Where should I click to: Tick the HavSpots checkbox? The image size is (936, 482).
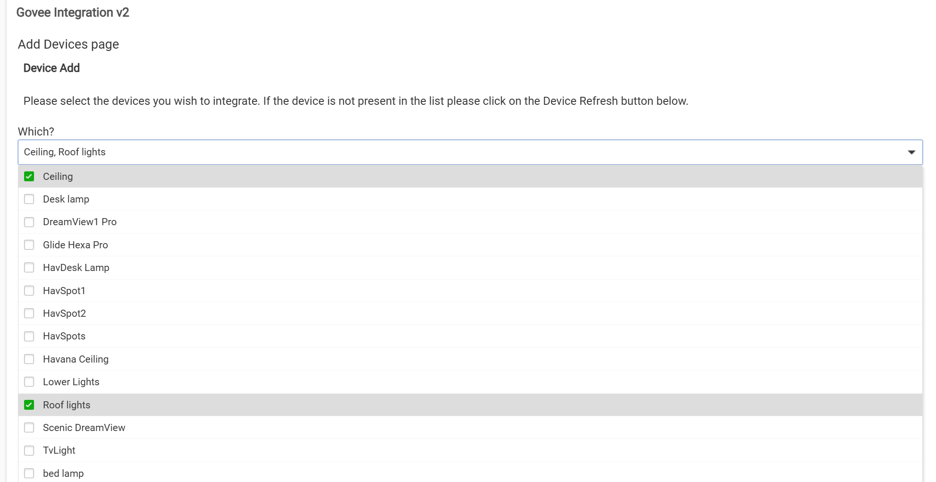[x=29, y=336]
